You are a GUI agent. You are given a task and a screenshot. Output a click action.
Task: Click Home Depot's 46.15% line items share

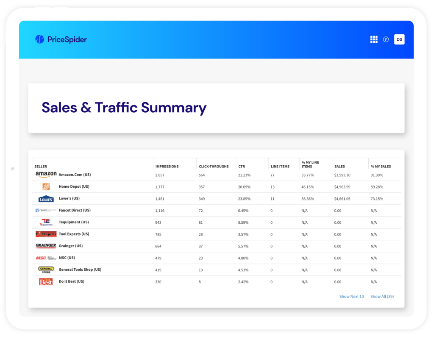click(x=308, y=187)
